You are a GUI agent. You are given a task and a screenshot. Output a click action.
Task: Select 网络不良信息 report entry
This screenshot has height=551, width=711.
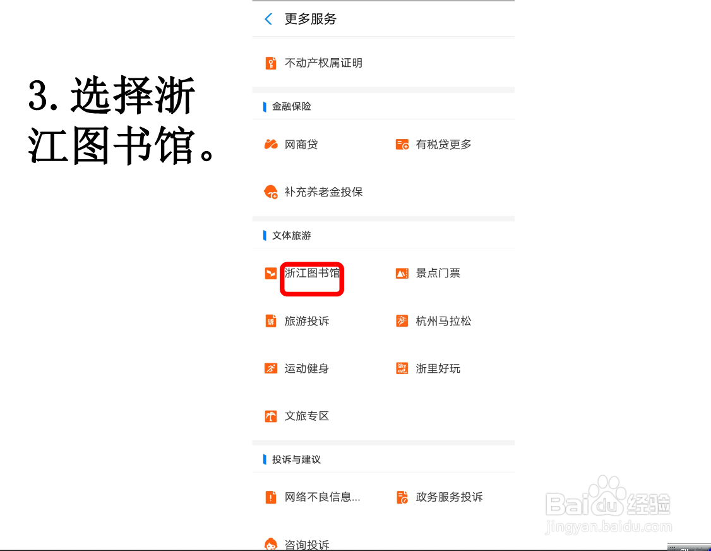tap(322, 497)
